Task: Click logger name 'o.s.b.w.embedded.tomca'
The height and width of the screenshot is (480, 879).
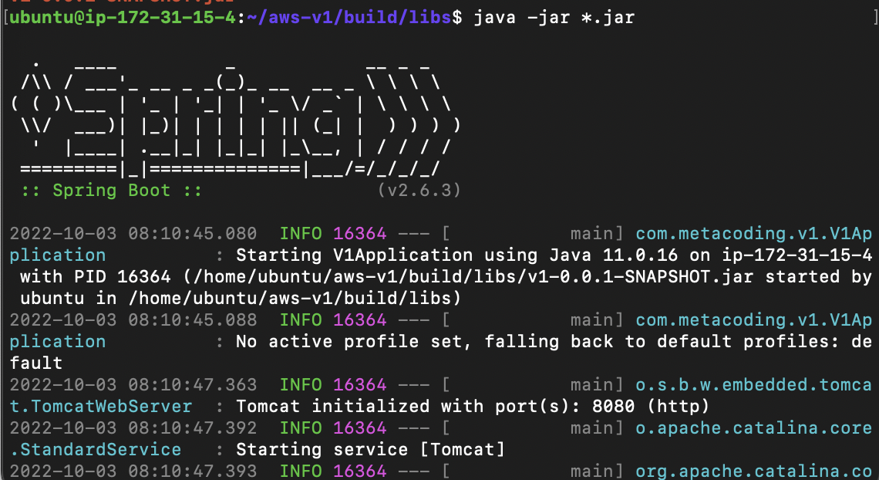Action: [x=753, y=384]
